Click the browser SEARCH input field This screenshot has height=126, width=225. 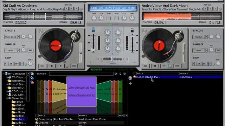(x=81, y=74)
